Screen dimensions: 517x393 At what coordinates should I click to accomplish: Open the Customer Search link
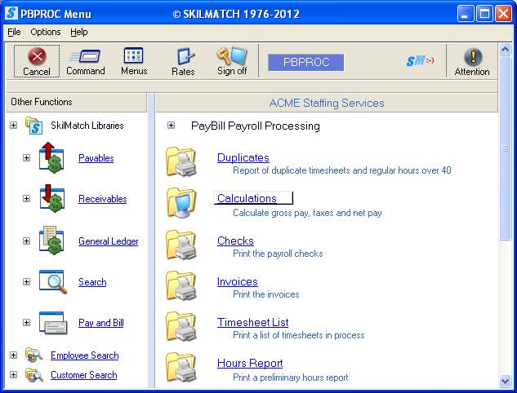coord(84,375)
